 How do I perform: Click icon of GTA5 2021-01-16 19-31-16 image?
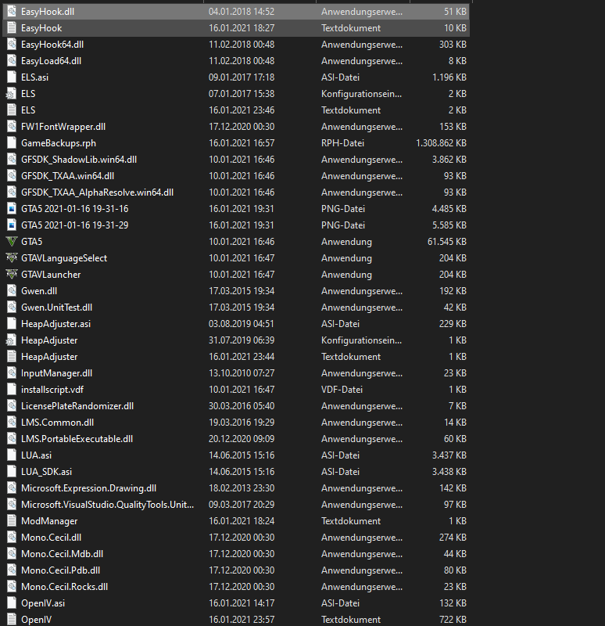[x=12, y=209]
